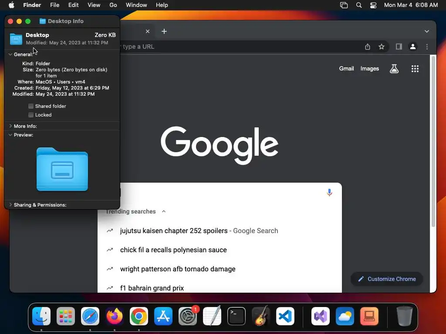Open the Trash in the dock
The image size is (446, 334).
pos(405,316)
